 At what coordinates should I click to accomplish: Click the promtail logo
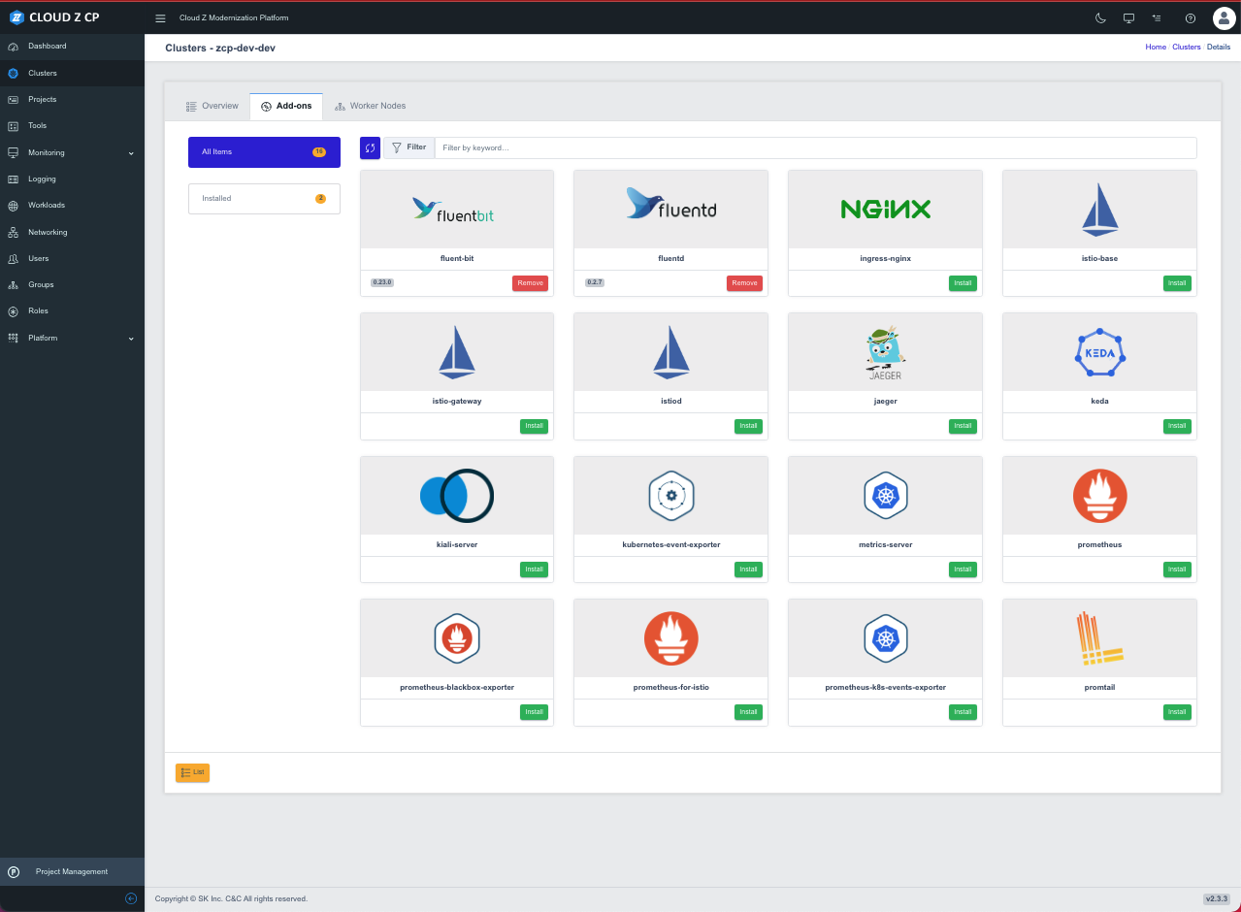pos(1099,638)
